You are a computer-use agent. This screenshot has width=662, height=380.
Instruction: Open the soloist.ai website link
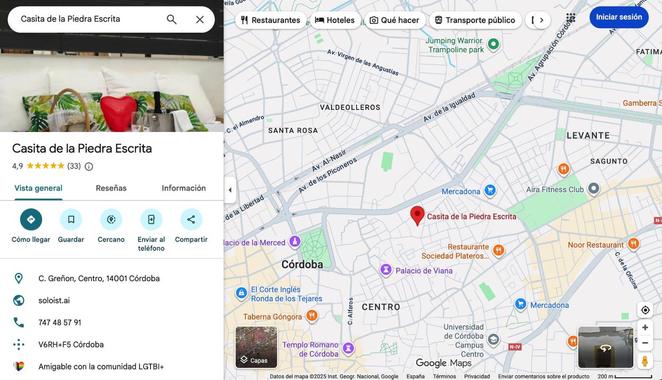tap(54, 301)
